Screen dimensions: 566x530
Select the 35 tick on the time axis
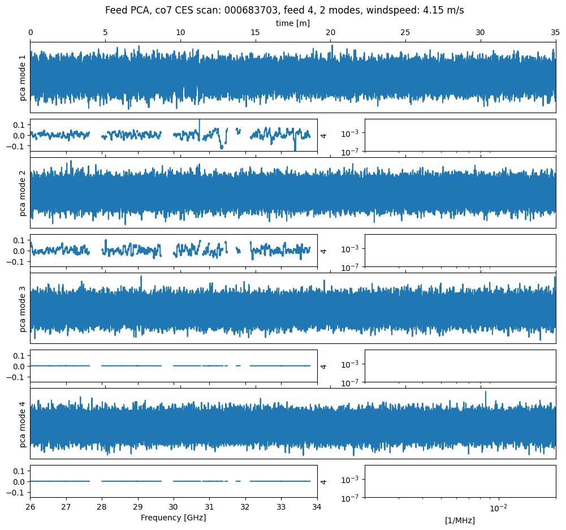coord(554,33)
